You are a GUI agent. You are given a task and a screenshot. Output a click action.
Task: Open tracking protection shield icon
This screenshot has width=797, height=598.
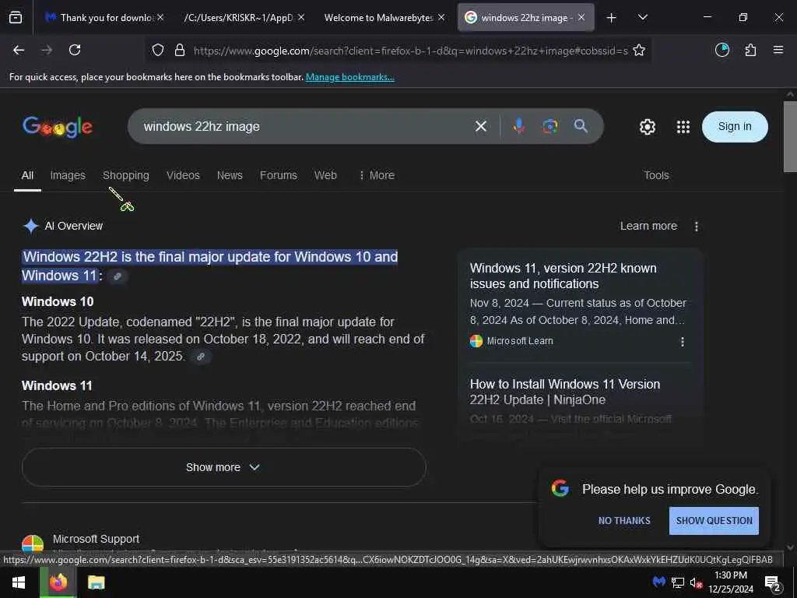tap(158, 50)
